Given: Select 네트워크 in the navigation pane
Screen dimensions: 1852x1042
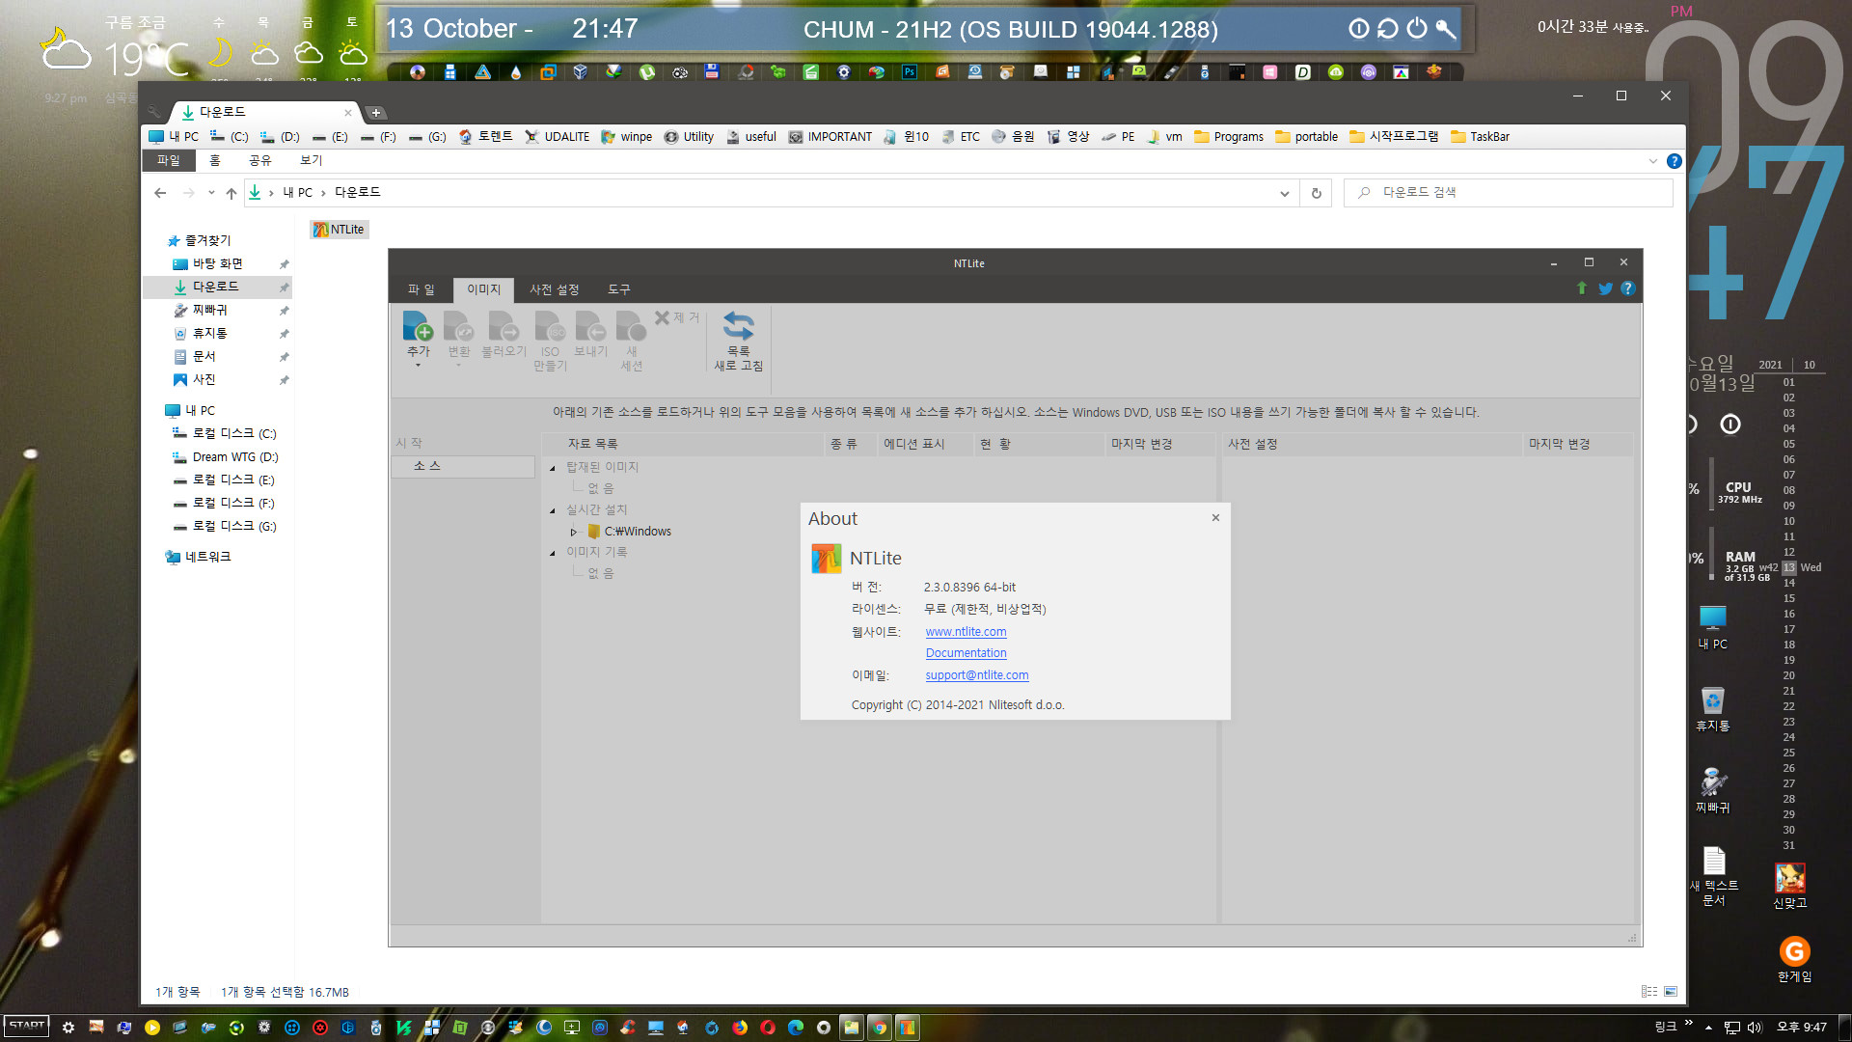Looking at the screenshot, I should tap(198, 557).
